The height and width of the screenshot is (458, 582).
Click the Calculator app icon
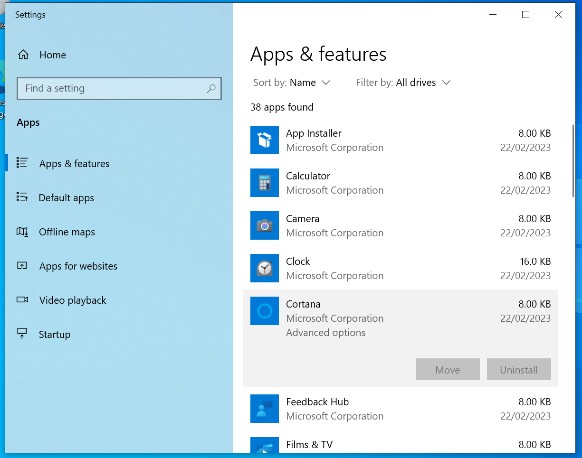[265, 183]
